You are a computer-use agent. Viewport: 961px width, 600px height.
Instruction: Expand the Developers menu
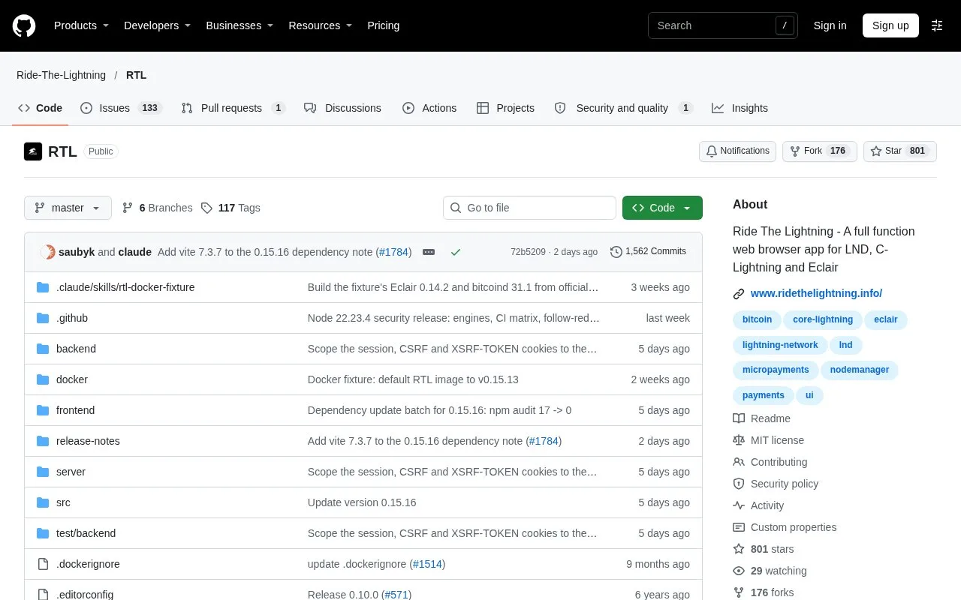(x=157, y=25)
